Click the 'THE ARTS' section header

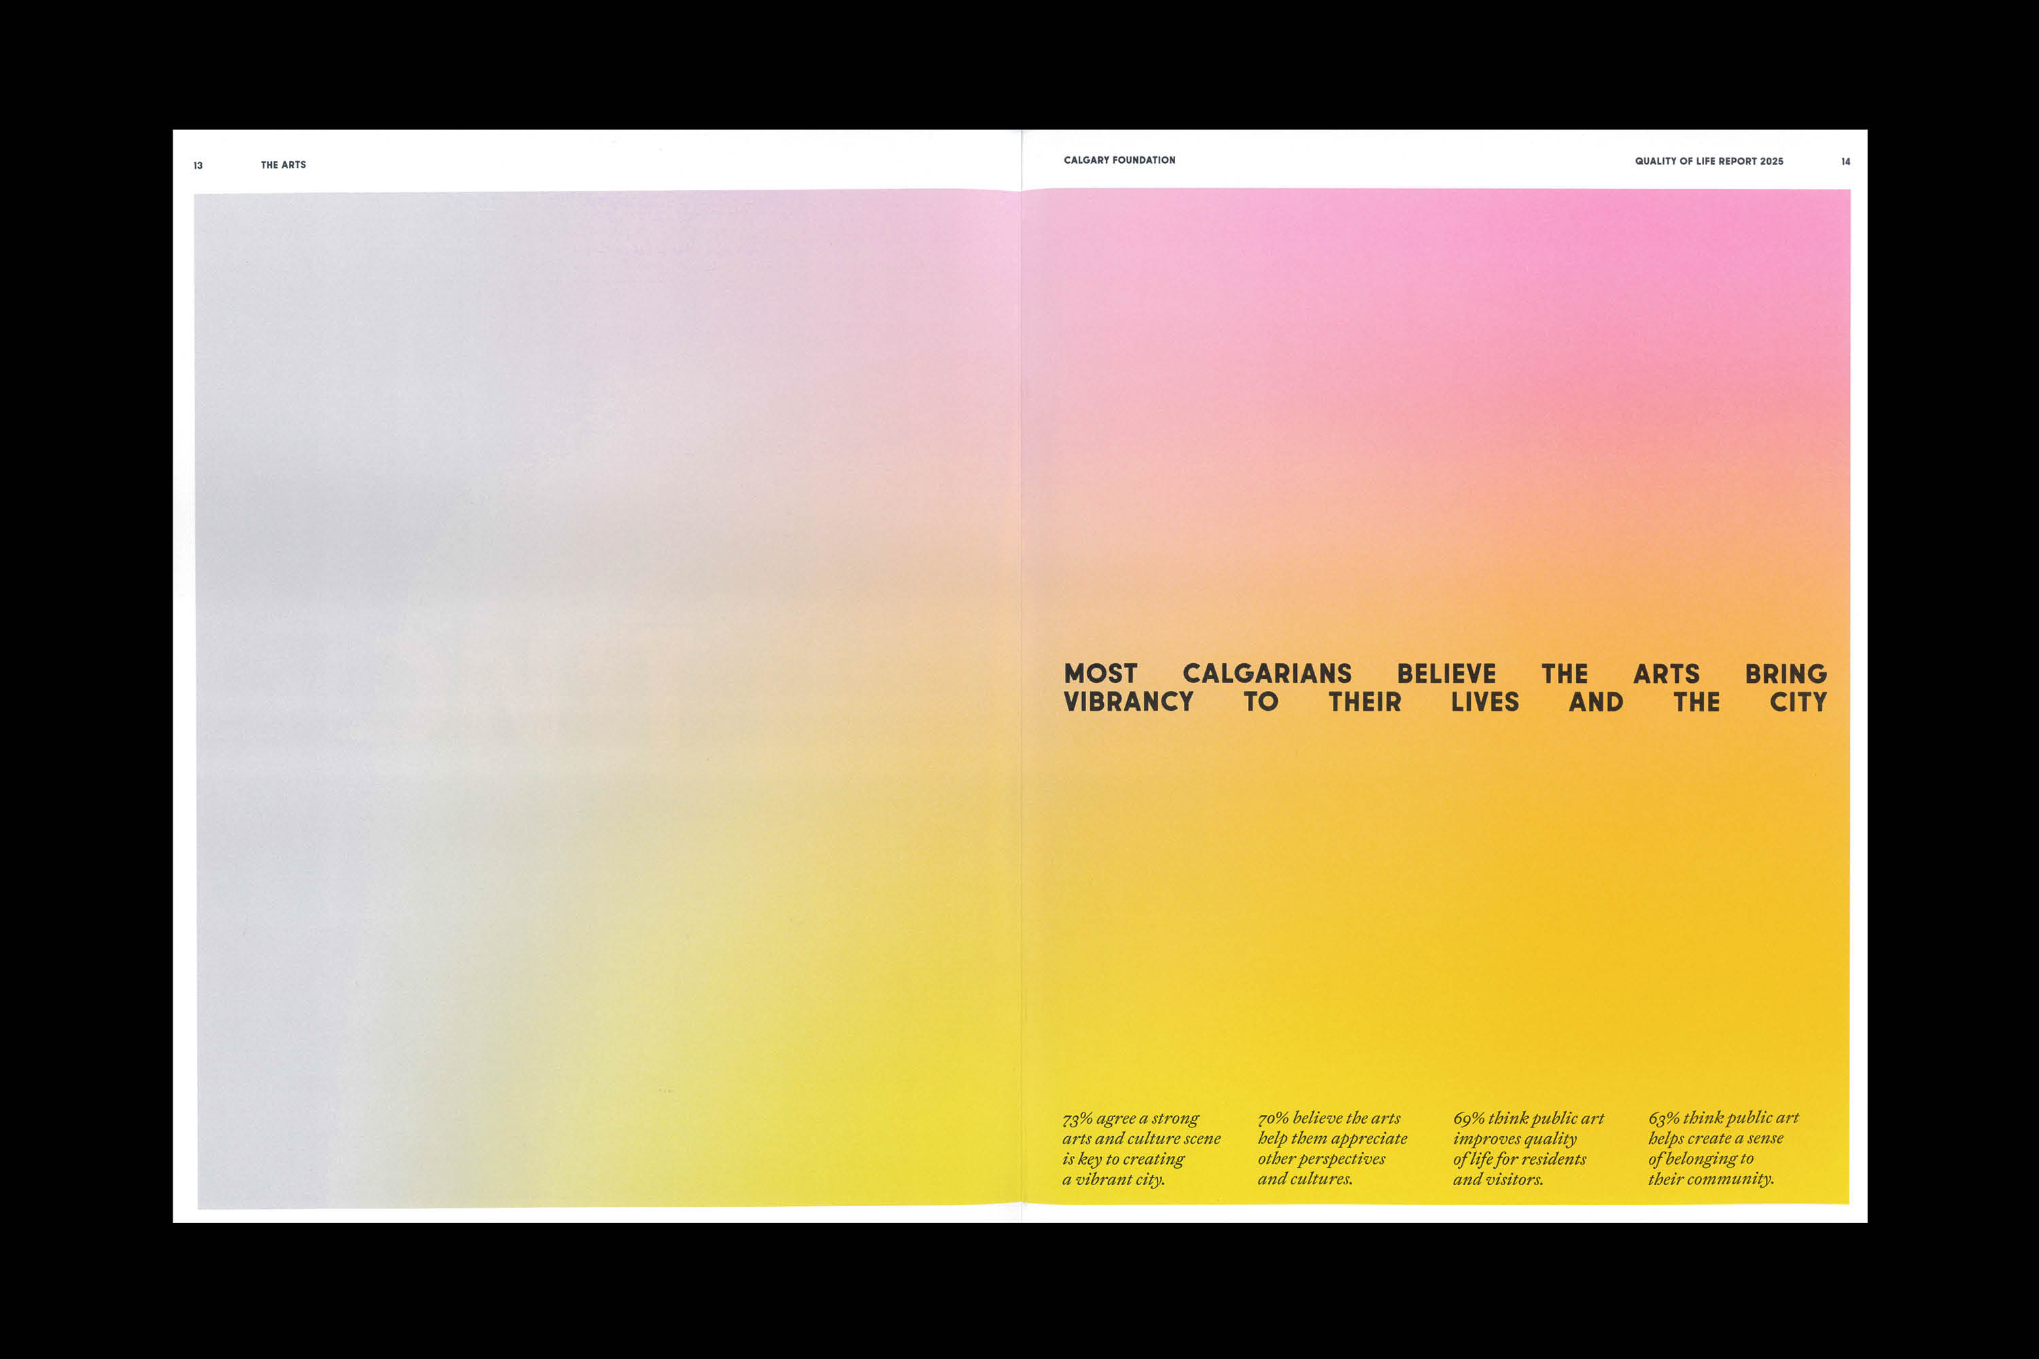pyautogui.click(x=283, y=164)
